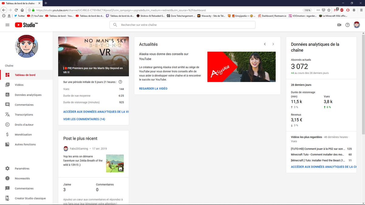Click the Tableau de bord browser tab
The width and height of the screenshot is (365, 205).
point(21,3)
